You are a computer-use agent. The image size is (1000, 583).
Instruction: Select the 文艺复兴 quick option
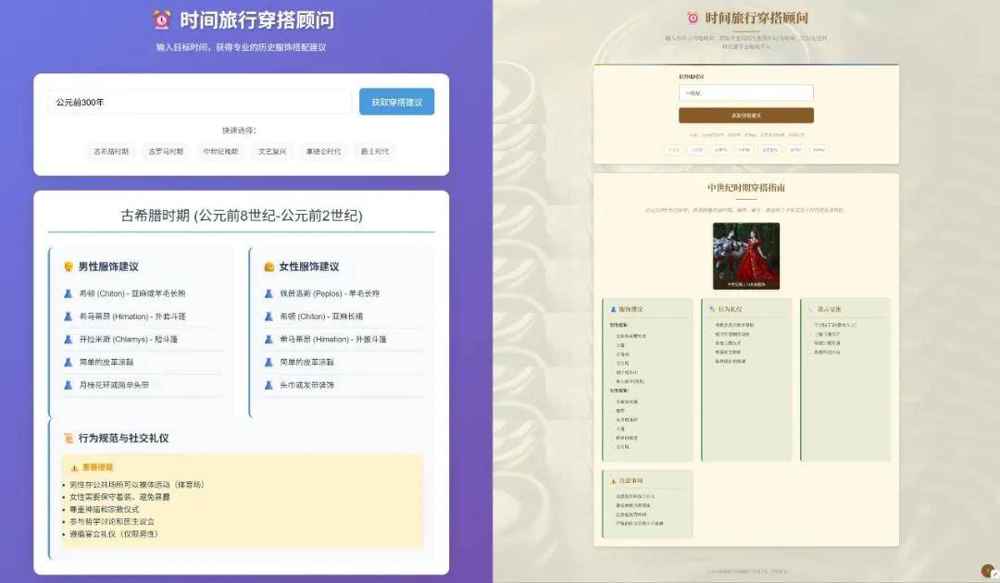pos(272,151)
